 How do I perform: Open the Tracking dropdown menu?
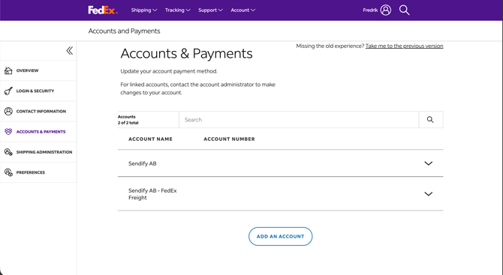point(178,10)
